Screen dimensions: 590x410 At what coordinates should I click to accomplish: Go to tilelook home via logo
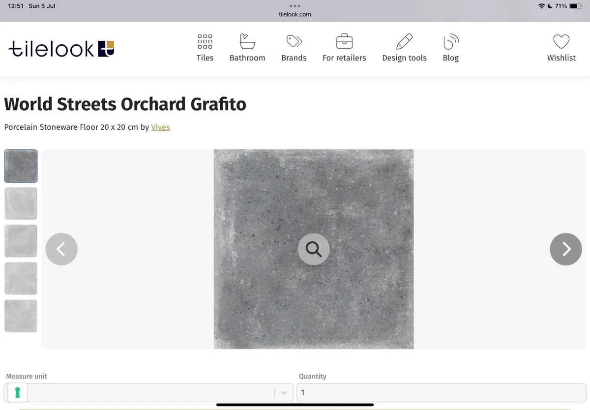[x=61, y=48]
